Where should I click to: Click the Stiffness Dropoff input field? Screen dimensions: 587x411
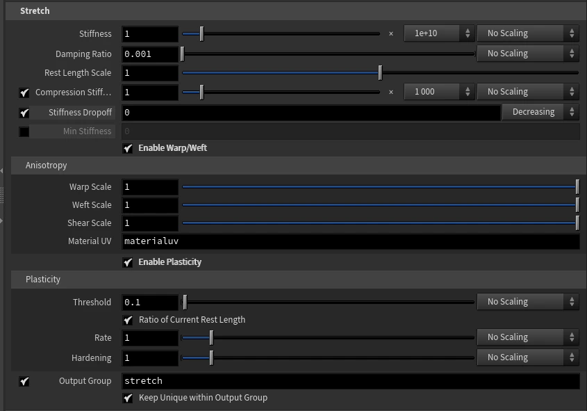pyautogui.click(x=311, y=113)
